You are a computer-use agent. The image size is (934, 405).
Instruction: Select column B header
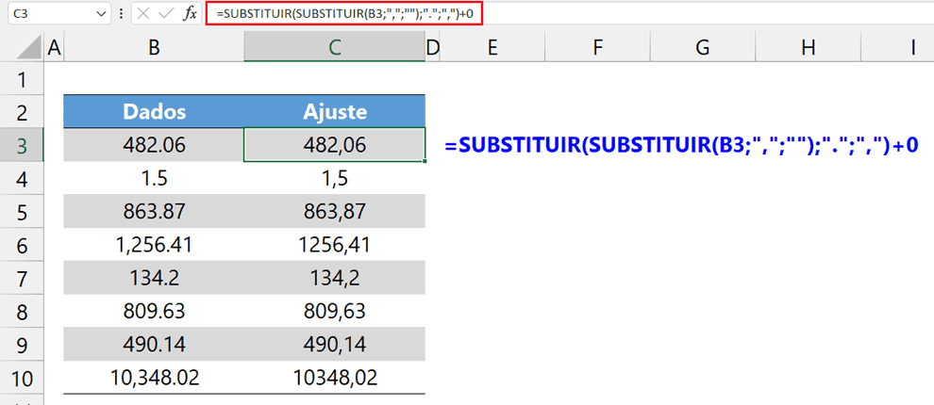point(155,49)
